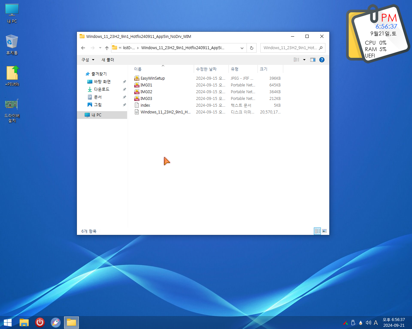Open view options dropdown arrow
412x329 pixels.
[x=304, y=60]
